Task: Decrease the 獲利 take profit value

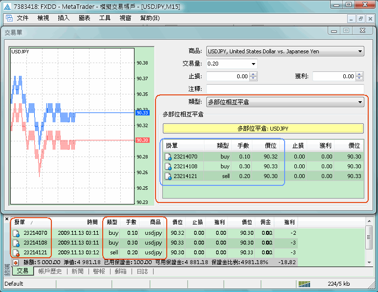Action: [x=359, y=78]
